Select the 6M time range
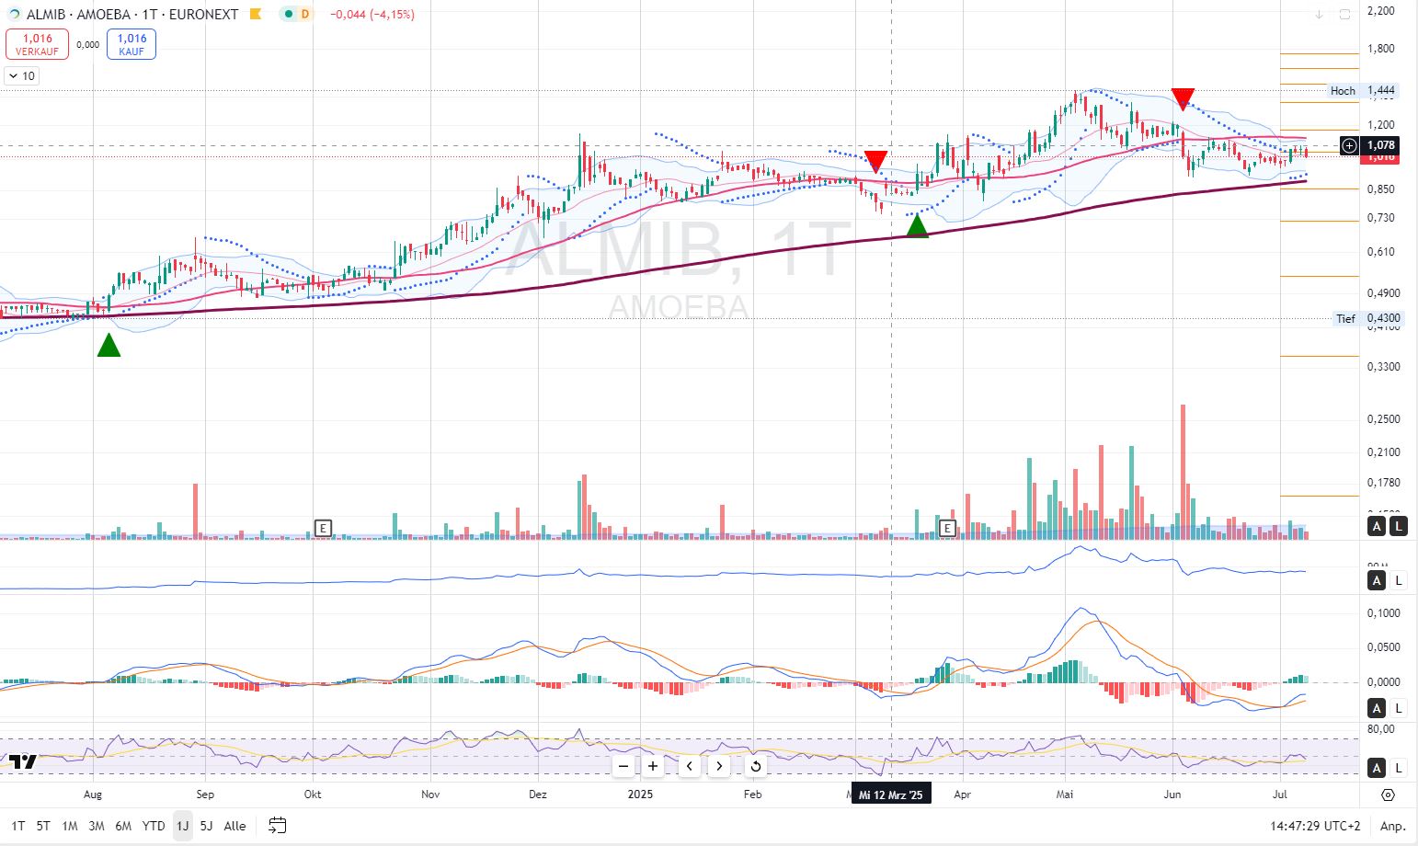Viewport: 1418px width, 846px height. point(123,826)
